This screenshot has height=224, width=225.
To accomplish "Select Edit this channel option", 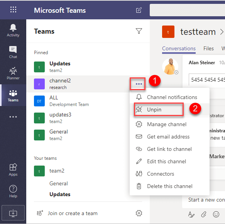I will click(169, 161).
